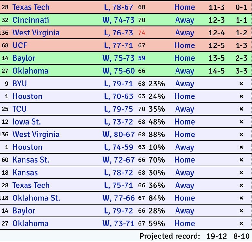Click the "L, 74-59" Houston away prediction
The width and height of the screenshot is (252, 242).
[118, 147]
